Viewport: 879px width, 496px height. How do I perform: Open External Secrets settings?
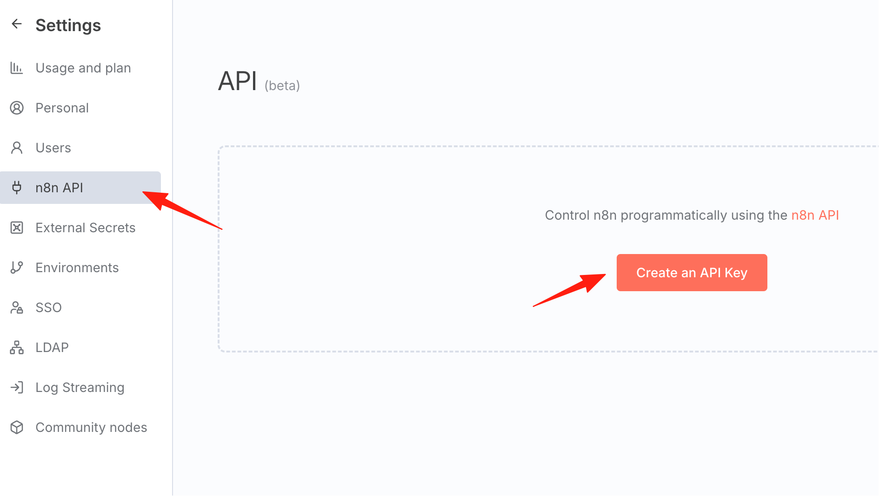[x=80, y=228]
